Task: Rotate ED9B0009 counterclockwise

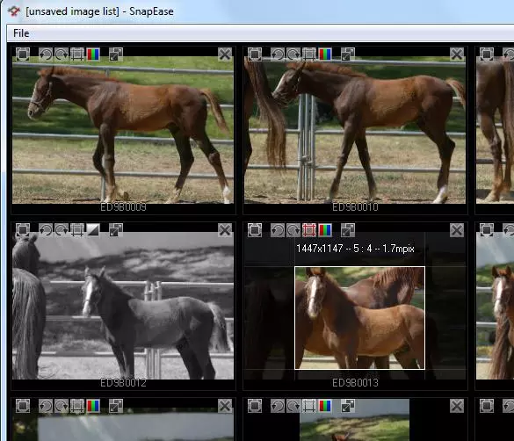Action: point(46,54)
